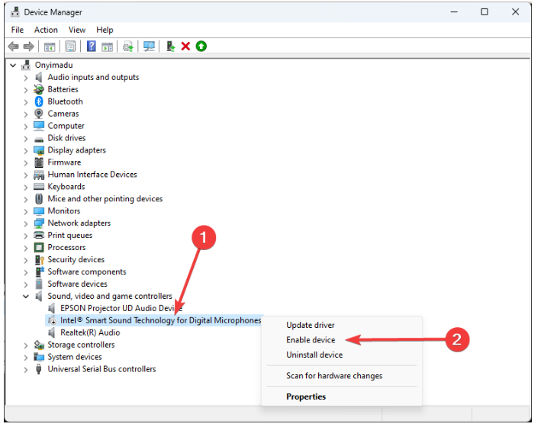The height and width of the screenshot is (427, 557).
Task: Click the Universal Serial Bus controllers icon
Action: 39,369
